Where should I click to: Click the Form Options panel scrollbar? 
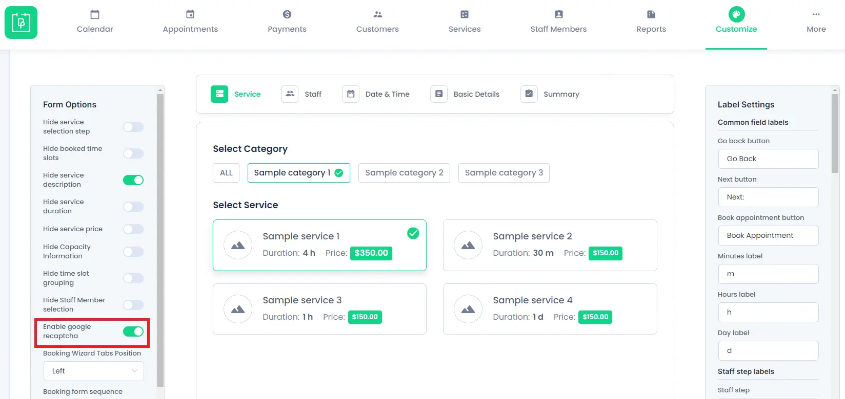(x=160, y=240)
